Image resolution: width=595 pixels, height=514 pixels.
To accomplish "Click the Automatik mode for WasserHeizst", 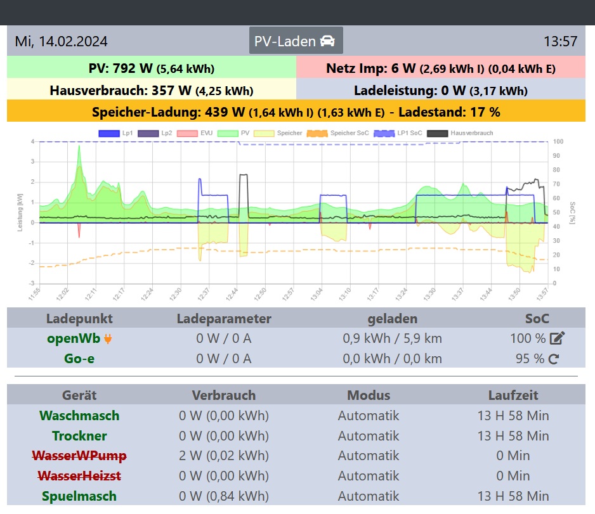I will [x=369, y=476].
